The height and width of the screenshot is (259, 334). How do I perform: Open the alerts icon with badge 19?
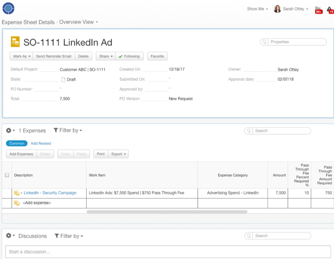click(x=330, y=10)
